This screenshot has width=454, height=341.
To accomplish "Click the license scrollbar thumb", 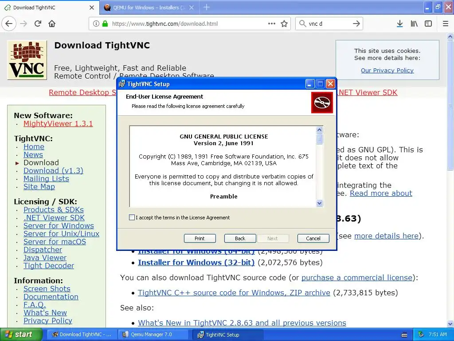I will 319,139.
